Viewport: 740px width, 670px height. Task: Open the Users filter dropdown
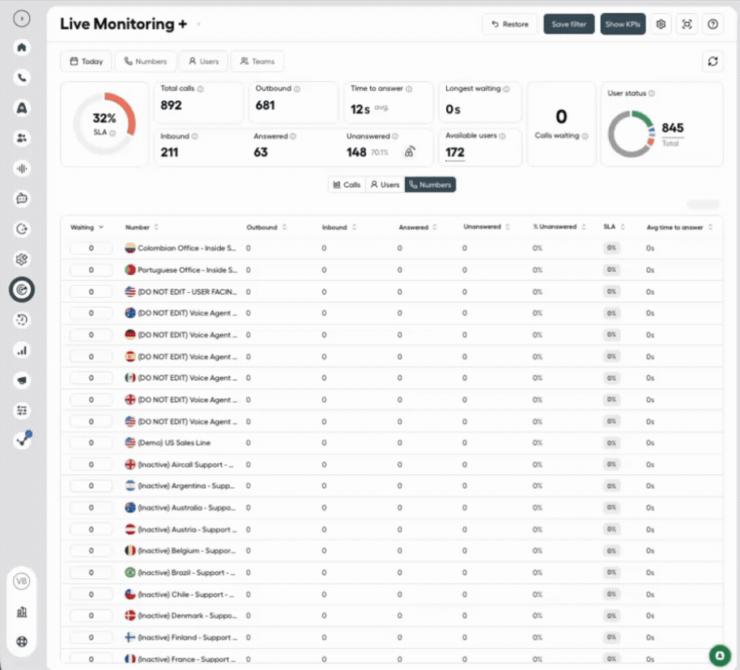203,61
